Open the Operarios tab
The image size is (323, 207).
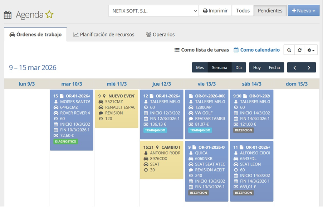click(160, 35)
